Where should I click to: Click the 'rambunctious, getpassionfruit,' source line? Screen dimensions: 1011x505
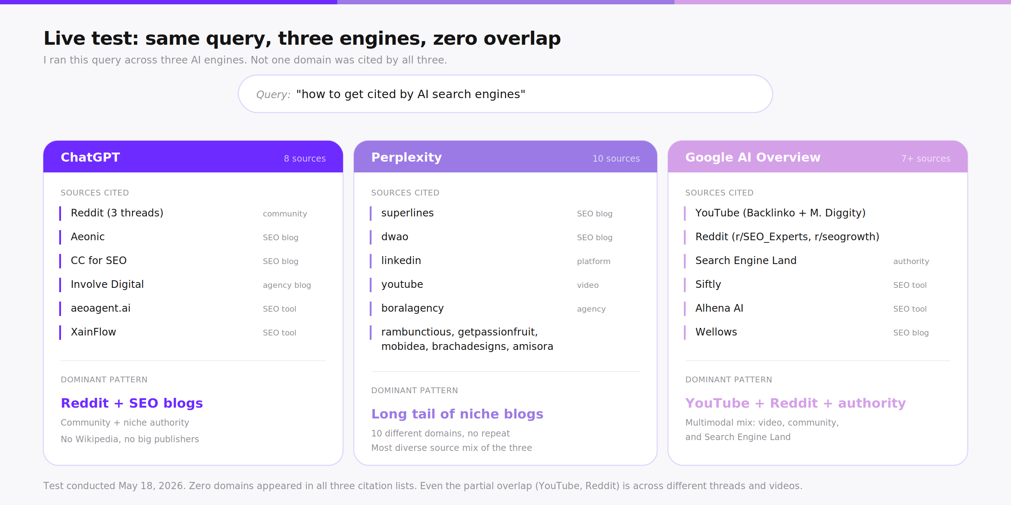coord(459,332)
